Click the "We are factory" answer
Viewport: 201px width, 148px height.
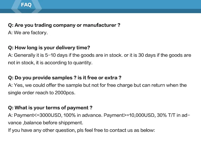pos(28,33)
